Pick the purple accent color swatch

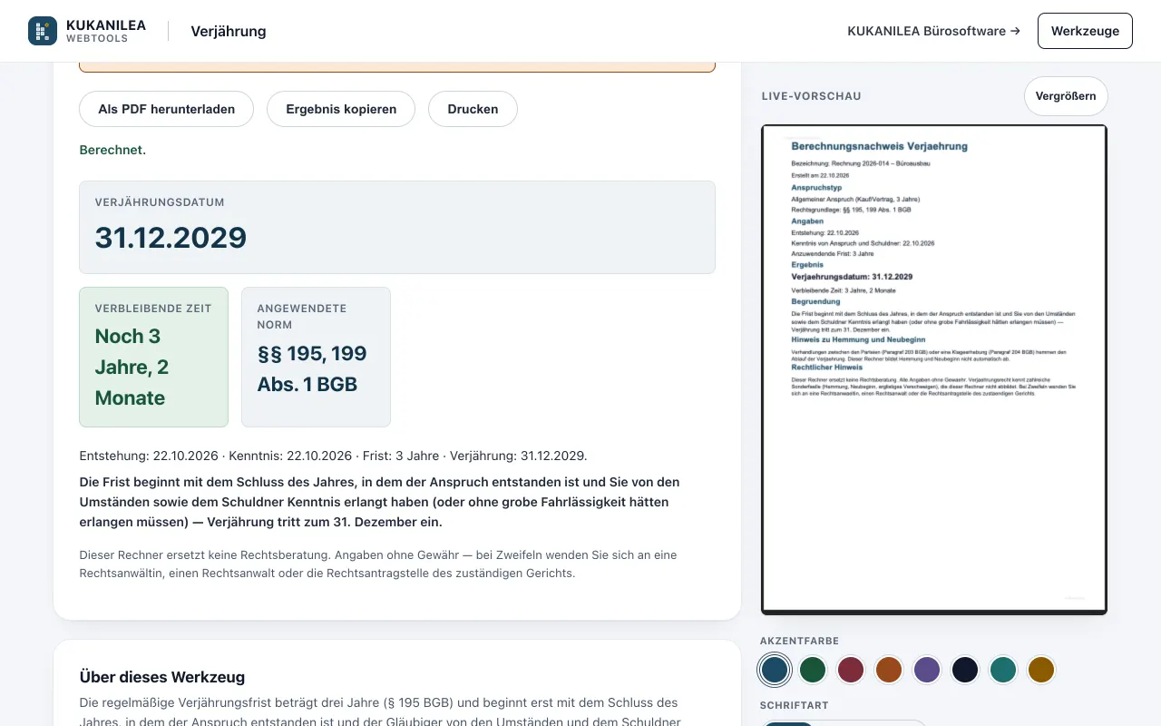click(x=927, y=670)
